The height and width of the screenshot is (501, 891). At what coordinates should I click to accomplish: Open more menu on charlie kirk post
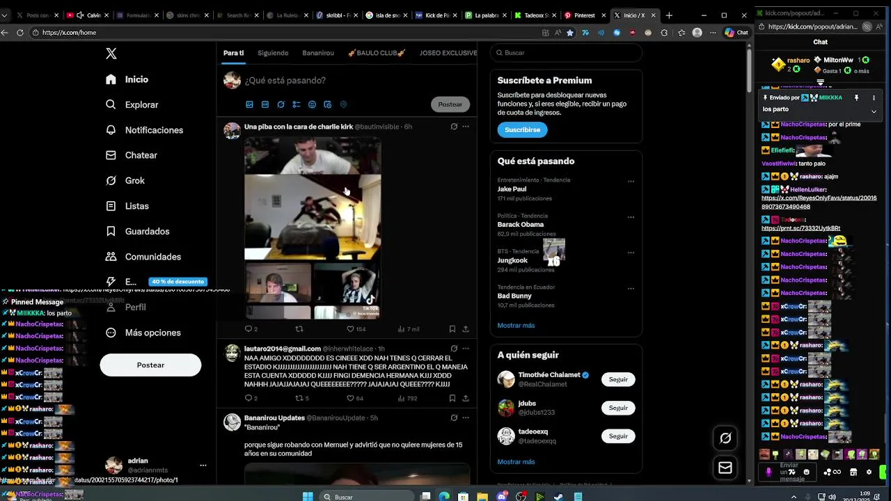pos(466,127)
